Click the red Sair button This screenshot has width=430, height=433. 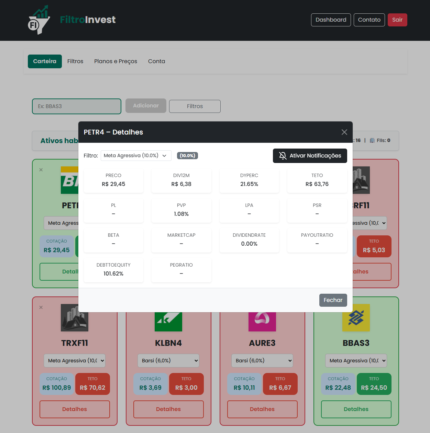[397, 20]
